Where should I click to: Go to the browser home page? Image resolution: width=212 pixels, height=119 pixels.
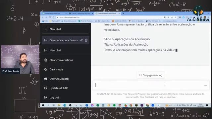point(53,18)
